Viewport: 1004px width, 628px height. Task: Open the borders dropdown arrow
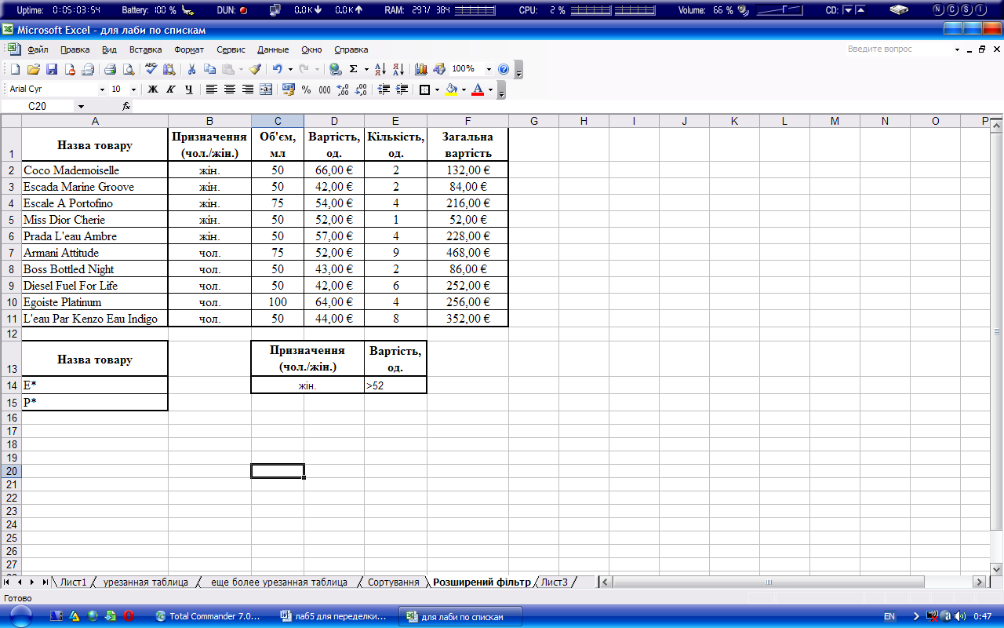coord(437,89)
